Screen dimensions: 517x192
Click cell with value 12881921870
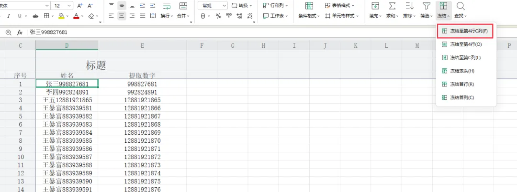[x=142, y=141]
